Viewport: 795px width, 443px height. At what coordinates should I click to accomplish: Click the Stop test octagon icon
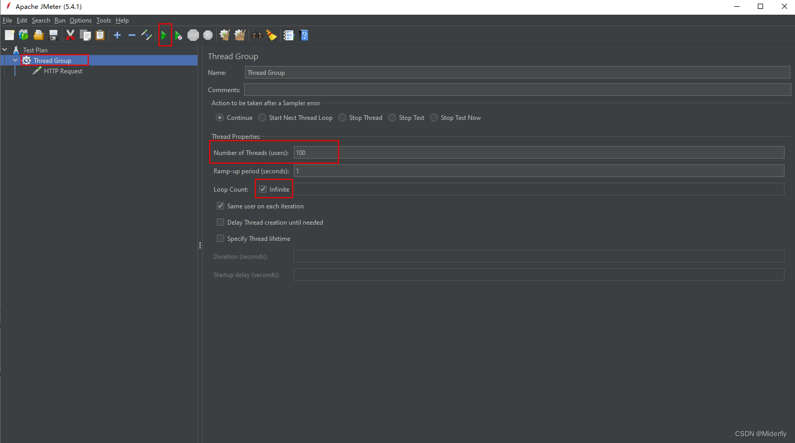point(193,35)
